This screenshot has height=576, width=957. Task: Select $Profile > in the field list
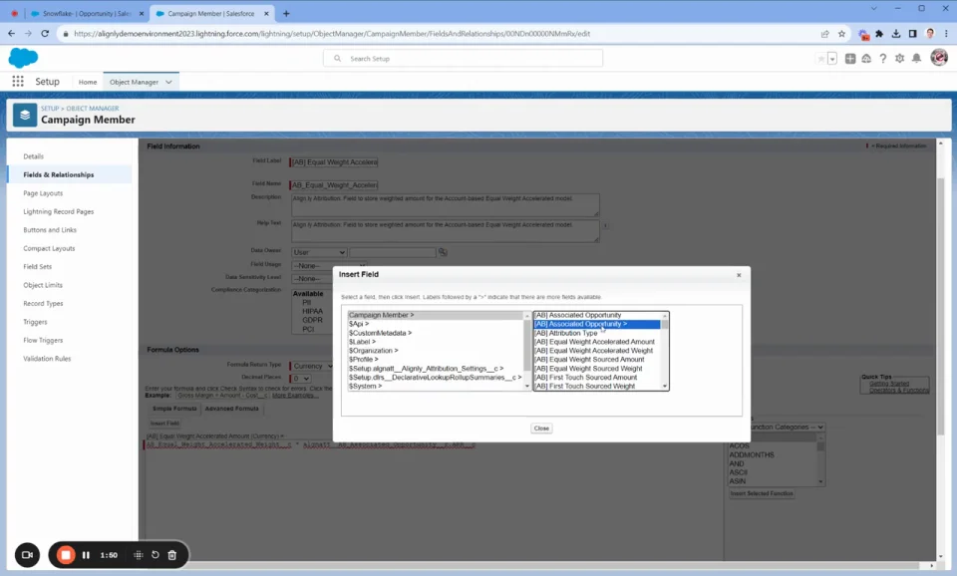(436, 360)
